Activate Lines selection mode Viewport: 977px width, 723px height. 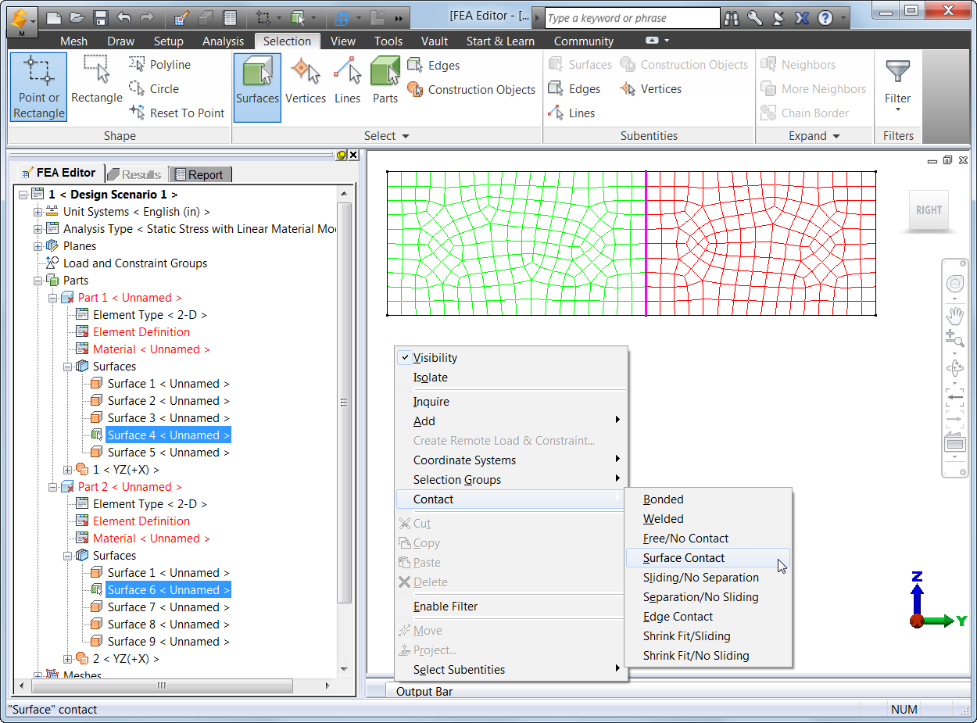pyautogui.click(x=347, y=81)
